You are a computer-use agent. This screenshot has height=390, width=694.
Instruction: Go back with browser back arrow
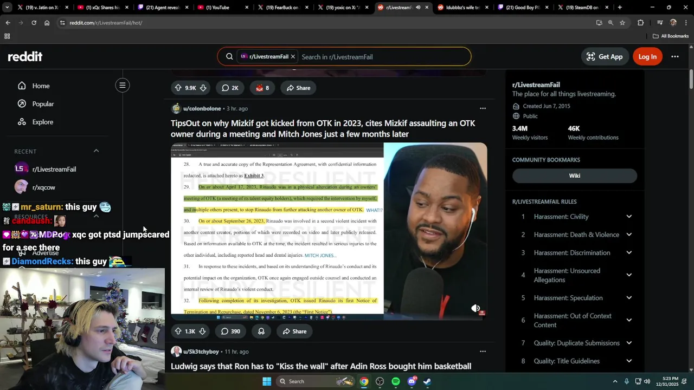(x=8, y=23)
